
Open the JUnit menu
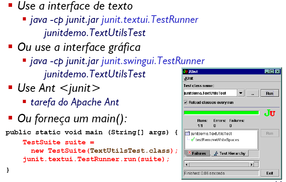pyautogui.click(x=188, y=78)
